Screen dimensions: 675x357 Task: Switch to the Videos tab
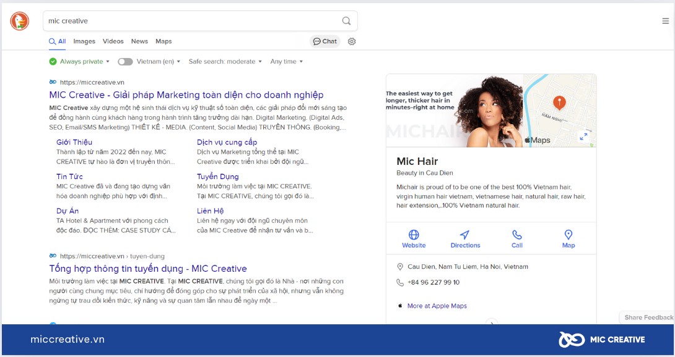113,41
